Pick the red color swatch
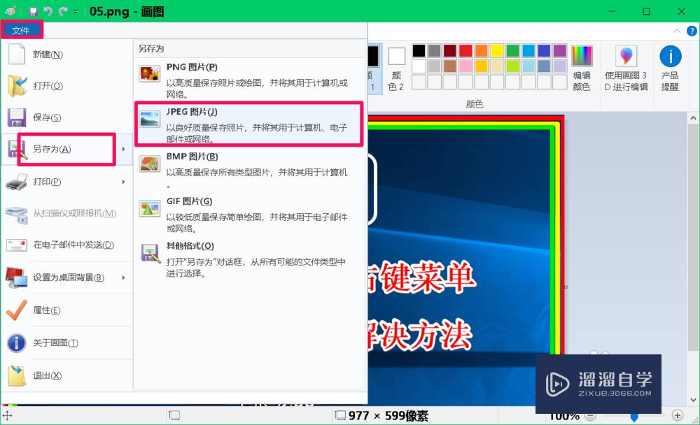 465,50
